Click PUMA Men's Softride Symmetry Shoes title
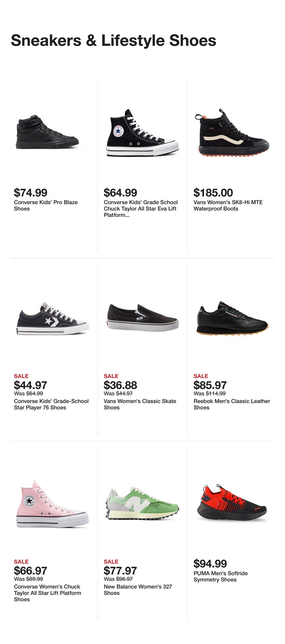The image size is (285, 644). [x=221, y=576]
